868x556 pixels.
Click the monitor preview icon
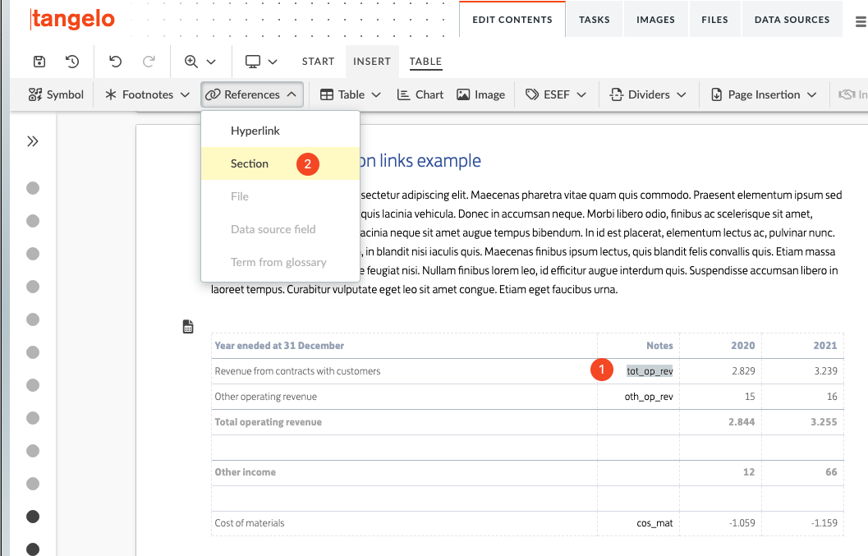click(x=253, y=62)
